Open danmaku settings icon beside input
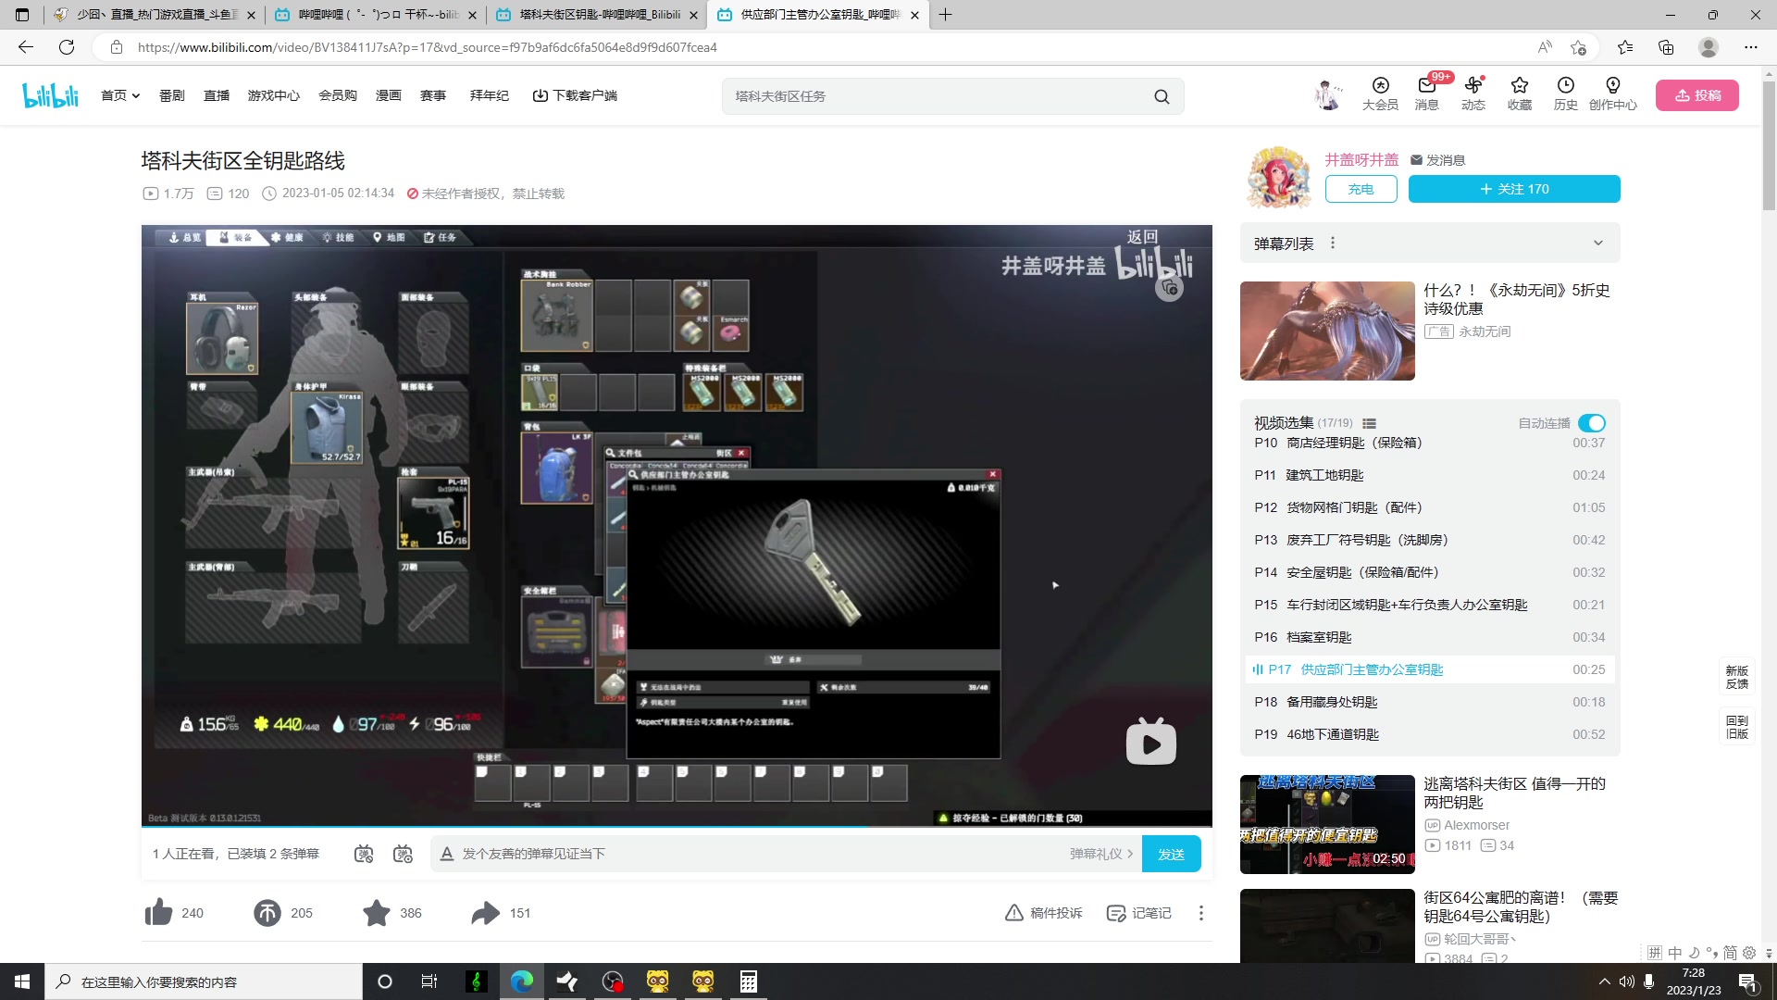The image size is (1777, 1000). [403, 854]
